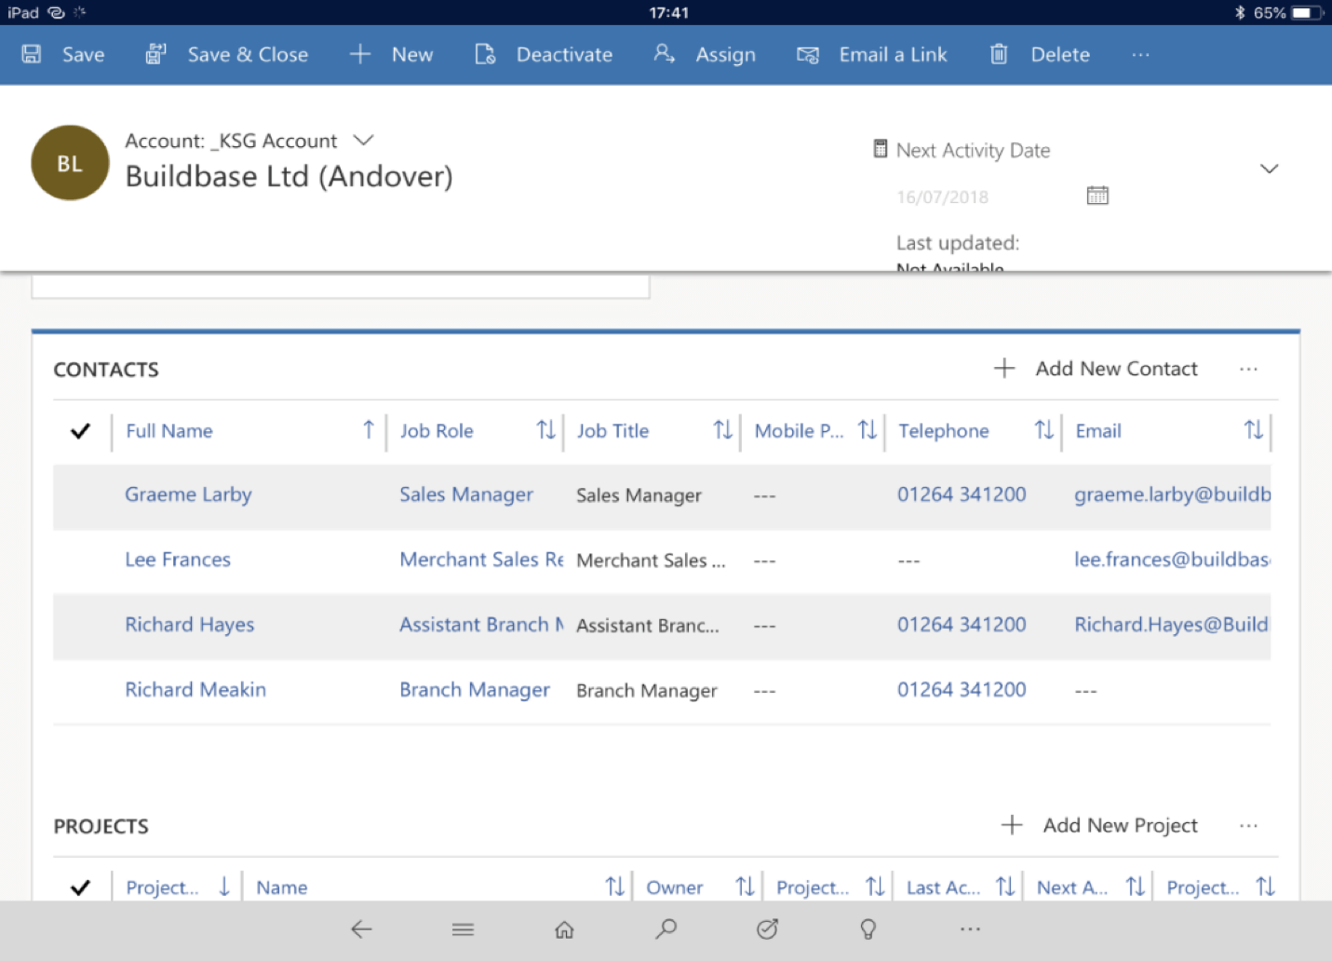The width and height of the screenshot is (1332, 961).
Task: Click Add New Contact button text
Action: point(1116,369)
